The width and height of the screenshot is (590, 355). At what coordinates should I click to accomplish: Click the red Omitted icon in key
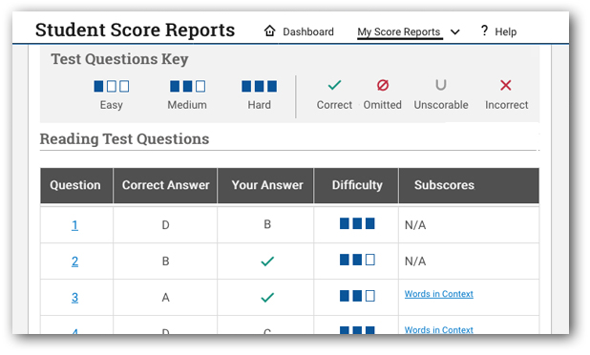tap(383, 85)
